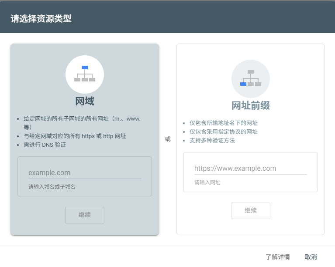Click the 取消 button
The image size is (335, 267).
(311, 257)
